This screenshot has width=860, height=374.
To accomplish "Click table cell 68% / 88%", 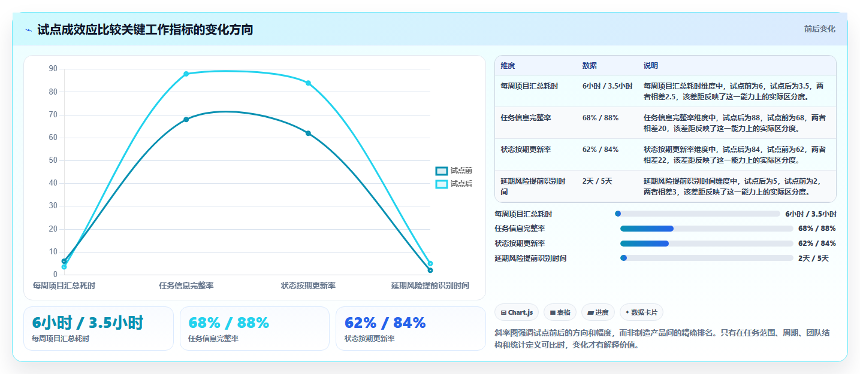I will pos(601,118).
